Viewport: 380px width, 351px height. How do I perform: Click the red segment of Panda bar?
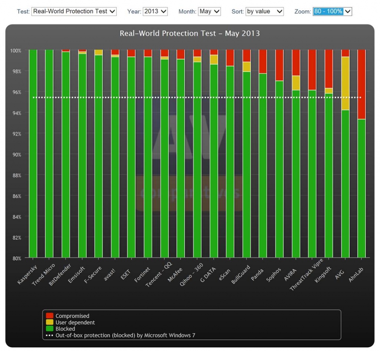coord(263,62)
